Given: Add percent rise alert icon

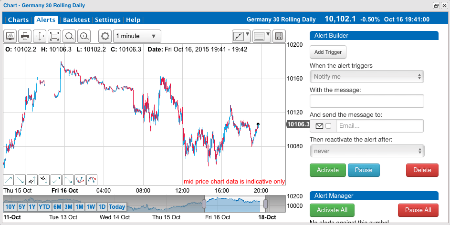Looking at the screenshot, I should (32, 180).
